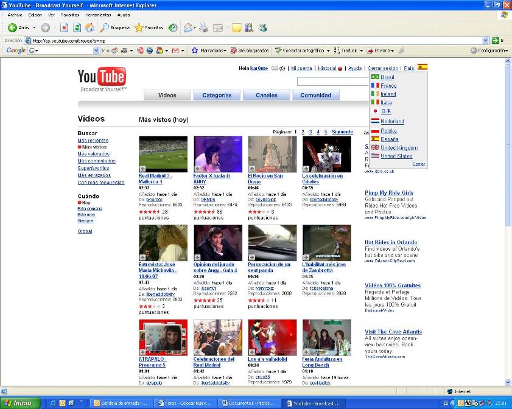
Task: Click the Más recientes link
Action: tap(93, 141)
